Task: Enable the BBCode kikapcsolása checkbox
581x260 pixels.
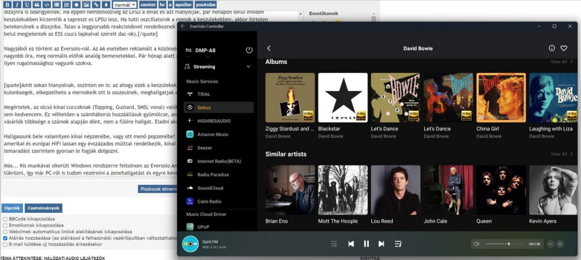Action: point(5,219)
